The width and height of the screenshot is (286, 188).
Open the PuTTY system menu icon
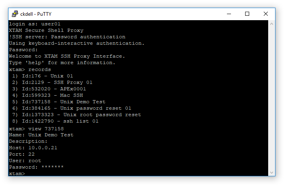pos(15,14)
